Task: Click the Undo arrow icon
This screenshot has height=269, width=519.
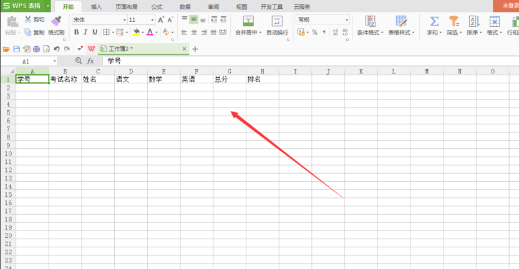Action: coord(57,49)
